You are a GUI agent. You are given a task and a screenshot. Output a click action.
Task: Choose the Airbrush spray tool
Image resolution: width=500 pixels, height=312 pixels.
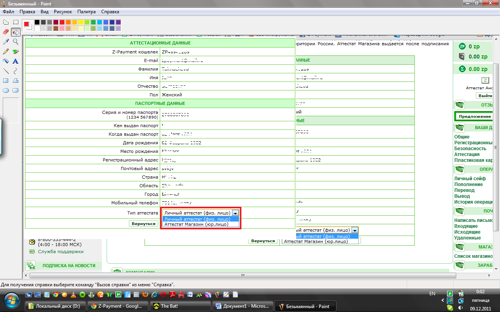6,61
